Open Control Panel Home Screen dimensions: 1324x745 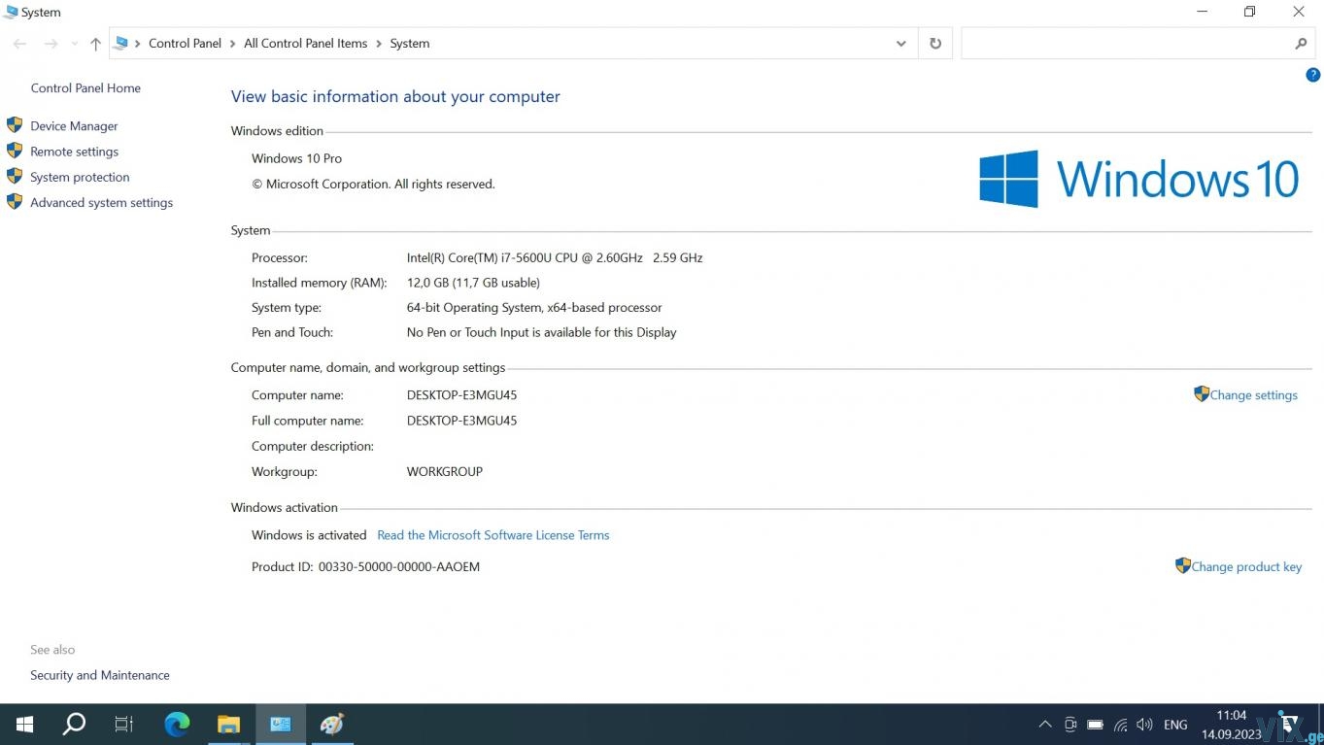(85, 88)
